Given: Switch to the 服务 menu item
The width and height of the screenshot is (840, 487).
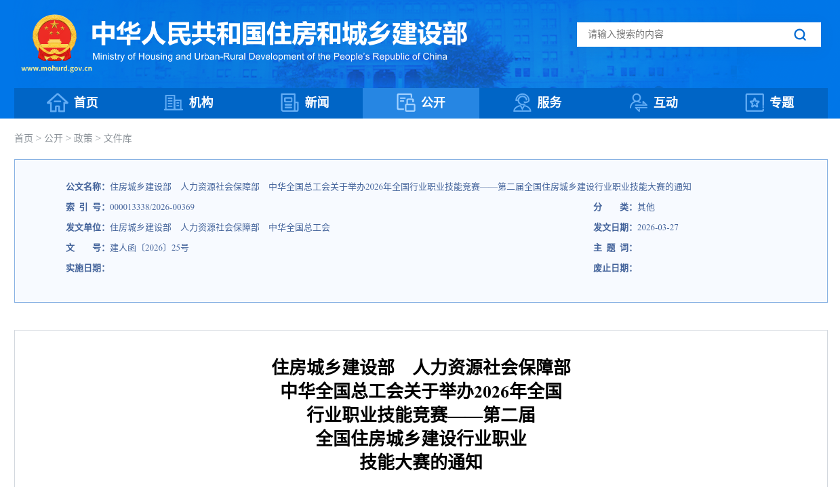Looking at the screenshot, I should (x=549, y=103).
